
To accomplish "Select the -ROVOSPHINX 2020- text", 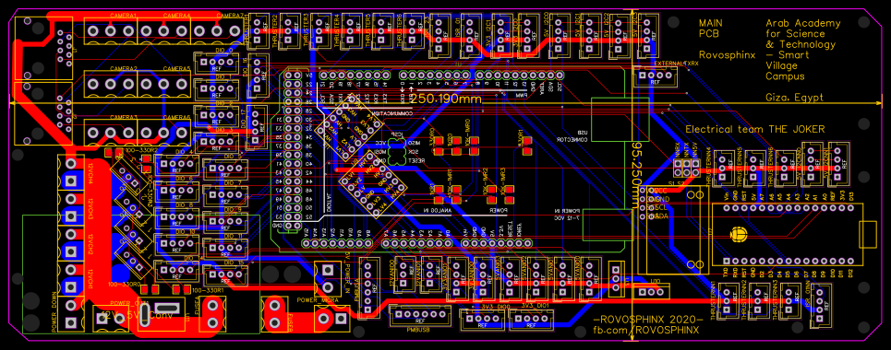I will pyautogui.click(x=648, y=320).
